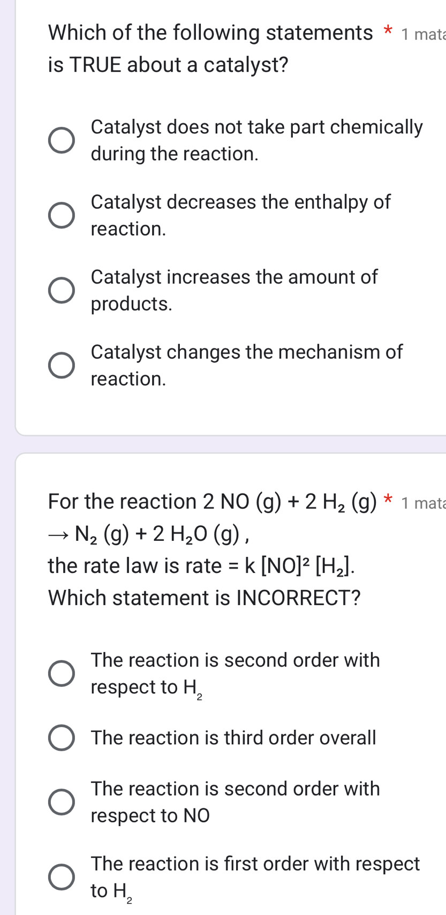Select 'Catalyst decreases the enthalpy of reaction'
This screenshot has width=446, height=915.
(61, 215)
